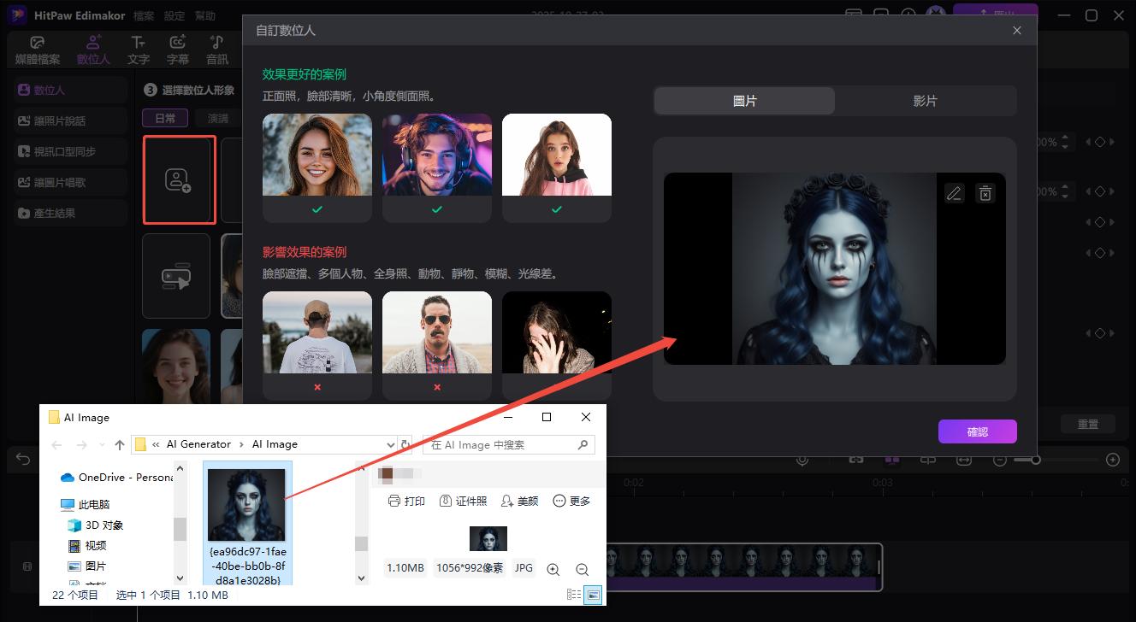
Task: Select the 文字 text tool icon
Action: (139, 49)
